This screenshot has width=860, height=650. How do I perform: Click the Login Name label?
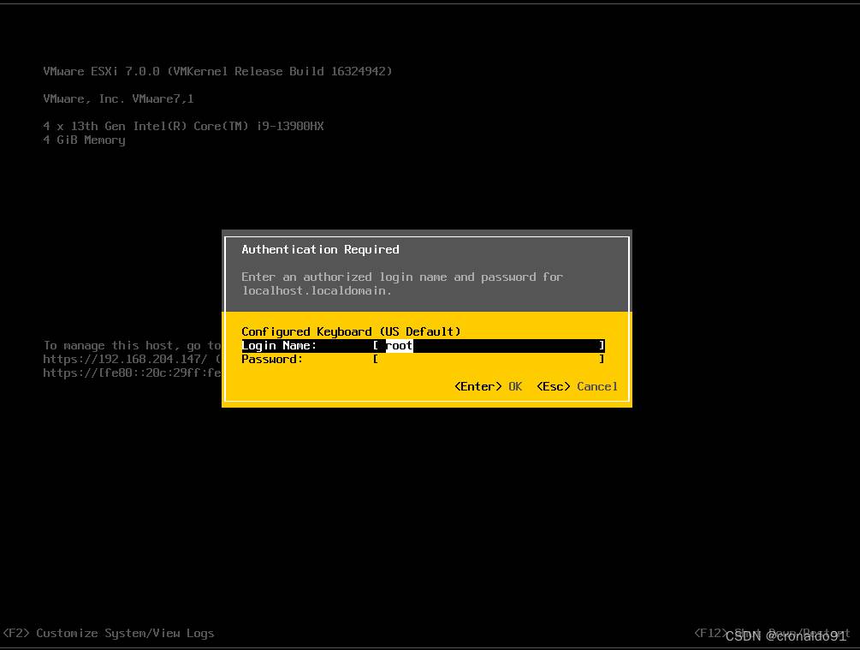[x=279, y=345]
